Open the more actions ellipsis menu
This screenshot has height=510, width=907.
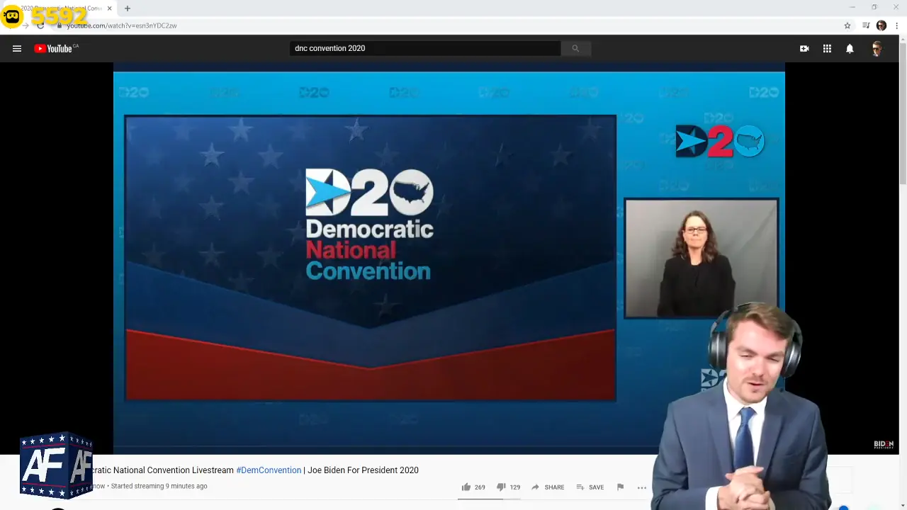point(641,487)
